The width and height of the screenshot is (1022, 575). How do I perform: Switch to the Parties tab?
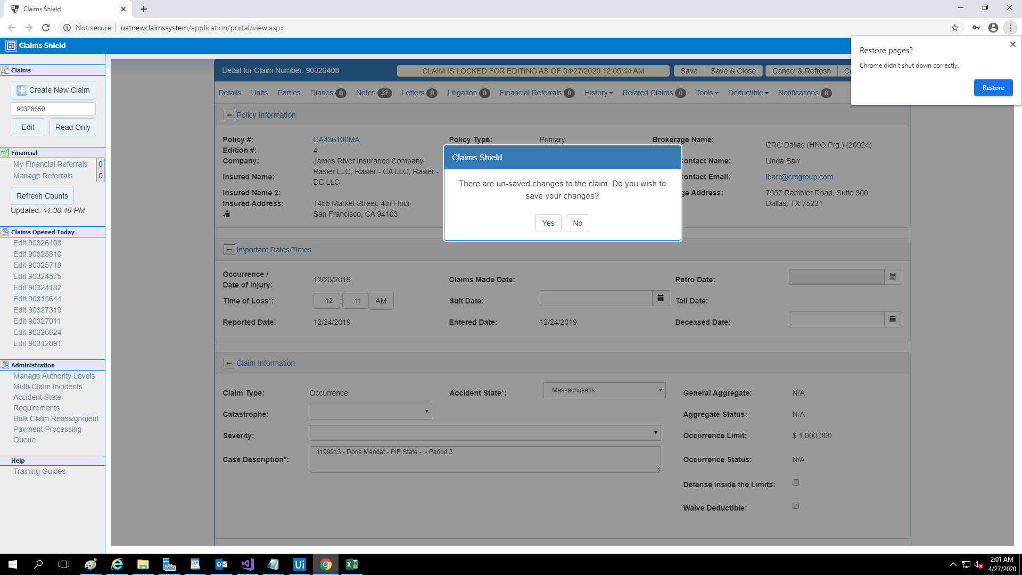tap(289, 93)
